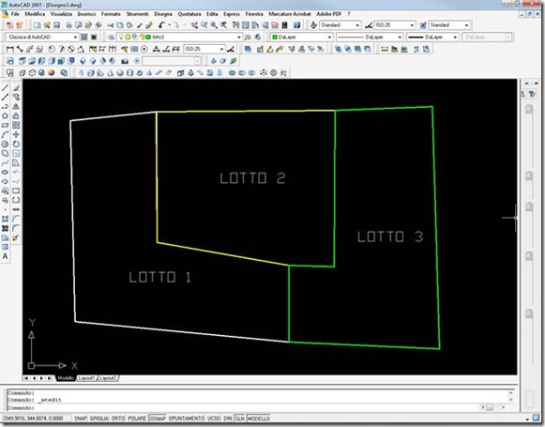Select the Line tool in the draw toolbar
Screen dimensions: 545x427
click(6, 87)
